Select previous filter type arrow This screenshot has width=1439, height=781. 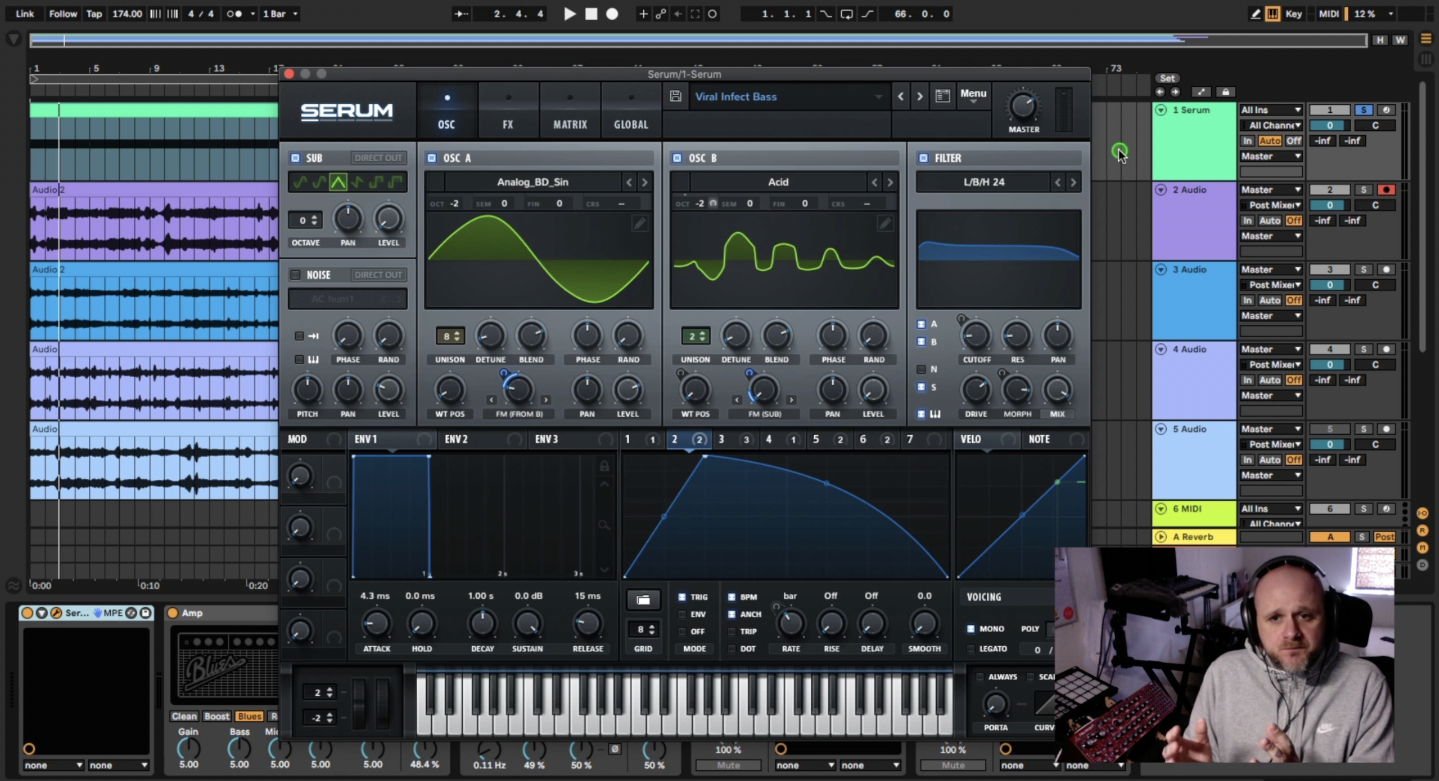pyautogui.click(x=1057, y=182)
